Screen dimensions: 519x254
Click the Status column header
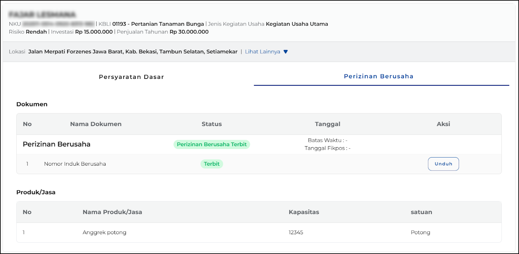tap(211, 124)
